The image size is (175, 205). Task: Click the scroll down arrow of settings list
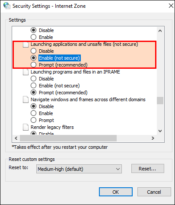pyautogui.click(x=160, y=131)
